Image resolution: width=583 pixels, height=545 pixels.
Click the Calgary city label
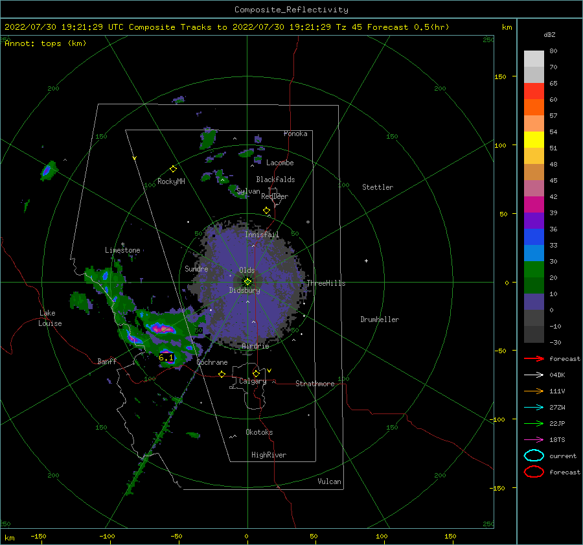tap(253, 381)
